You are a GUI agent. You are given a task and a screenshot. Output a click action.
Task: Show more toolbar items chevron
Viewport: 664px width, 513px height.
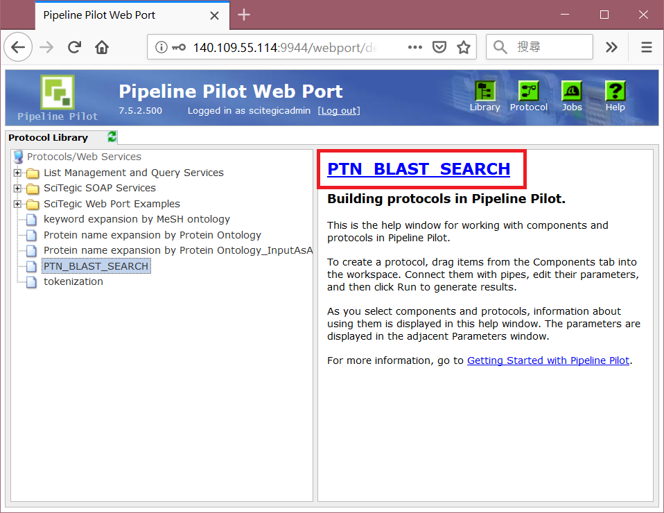(611, 47)
